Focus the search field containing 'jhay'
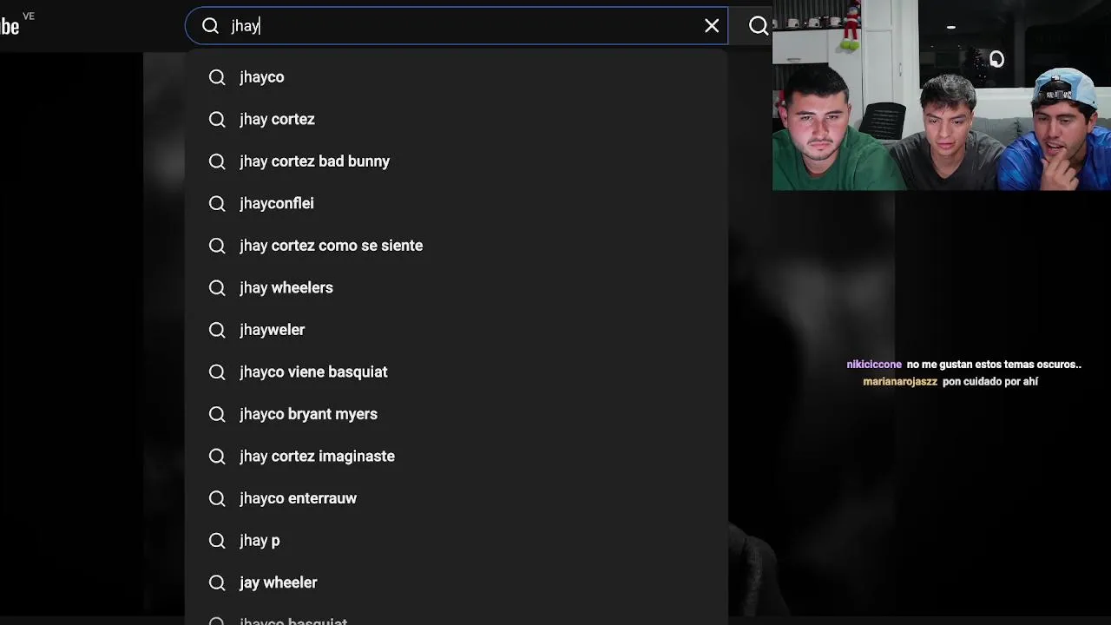The width and height of the screenshot is (1111, 625). (x=457, y=26)
